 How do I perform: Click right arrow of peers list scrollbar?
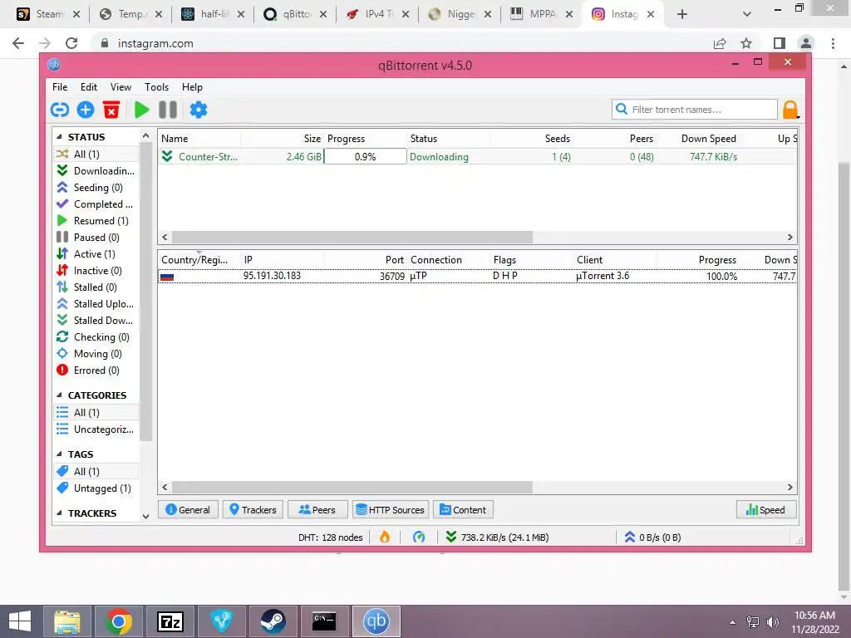[790, 487]
